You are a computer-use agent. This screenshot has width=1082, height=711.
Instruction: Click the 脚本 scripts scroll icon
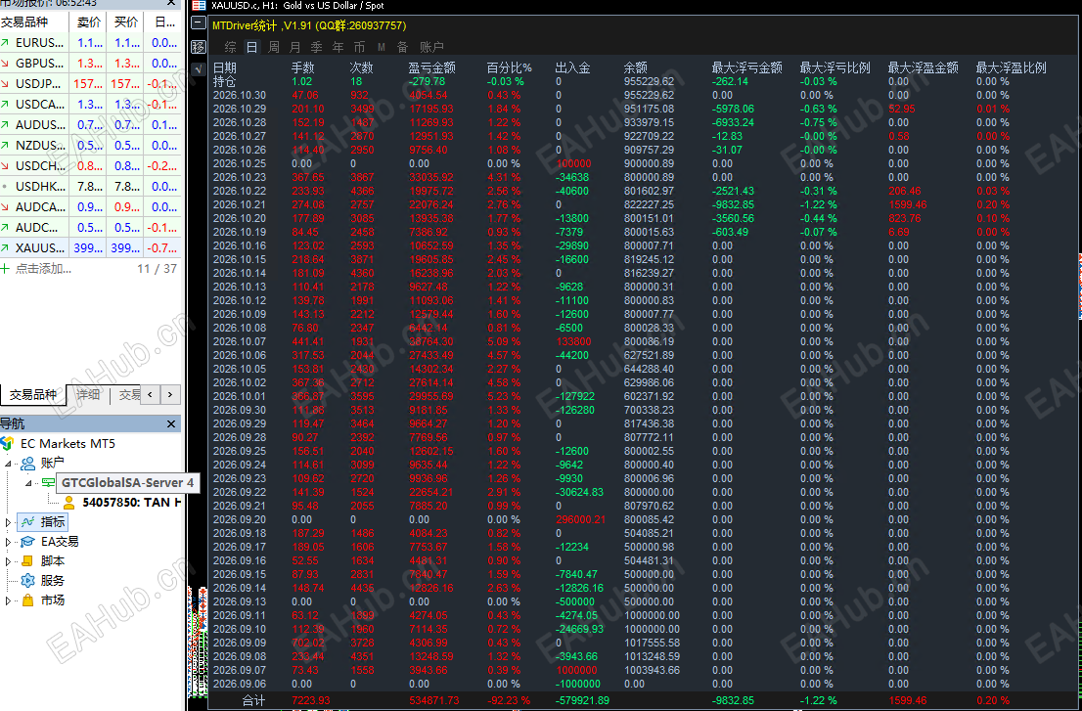(27, 560)
